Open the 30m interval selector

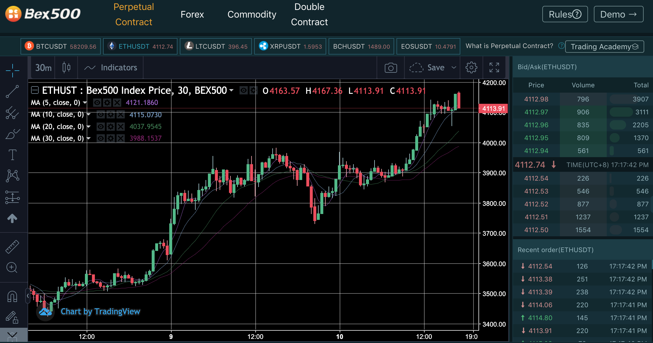tap(43, 67)
